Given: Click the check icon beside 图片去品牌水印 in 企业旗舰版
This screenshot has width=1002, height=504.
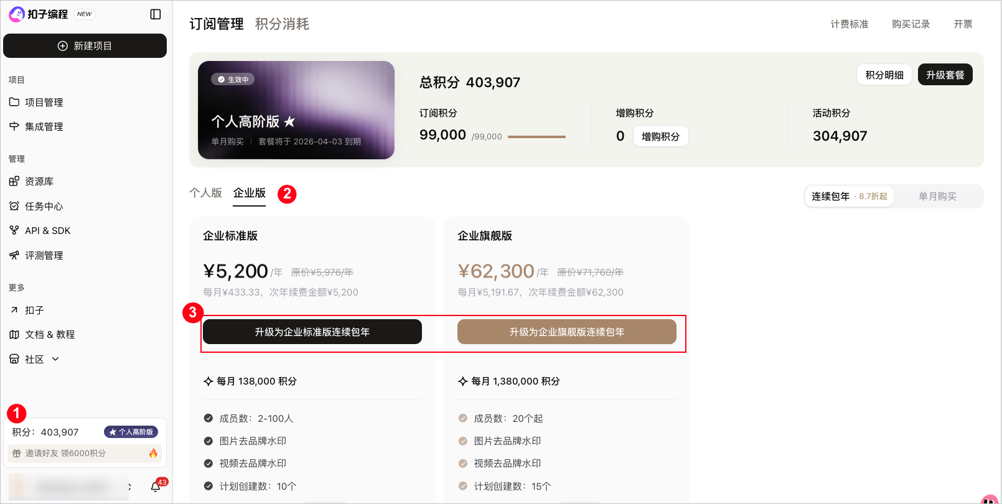Looking at the screenshot, I should point(463,441).
